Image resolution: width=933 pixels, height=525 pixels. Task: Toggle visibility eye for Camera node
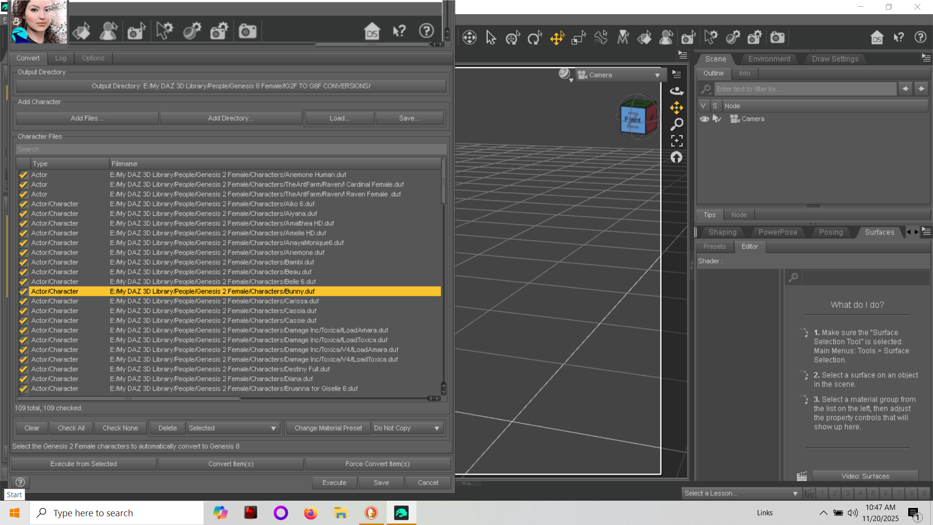704,119
